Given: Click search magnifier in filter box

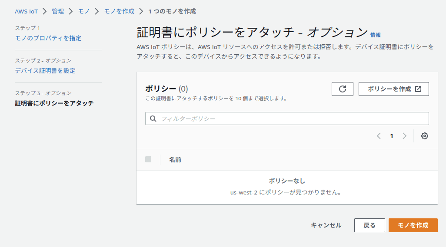Looking at the screenshot, I should coord(153,119).
